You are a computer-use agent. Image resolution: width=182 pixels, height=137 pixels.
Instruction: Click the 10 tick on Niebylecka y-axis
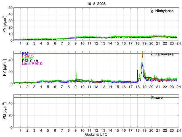coord(11,34)
